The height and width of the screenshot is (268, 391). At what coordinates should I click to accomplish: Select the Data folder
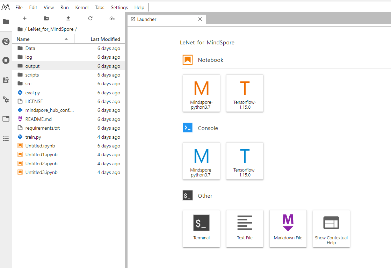tap(68, 48)
